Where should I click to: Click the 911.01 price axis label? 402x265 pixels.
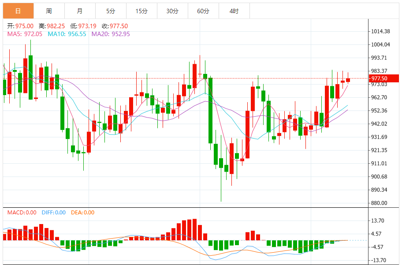coord(379,163)
